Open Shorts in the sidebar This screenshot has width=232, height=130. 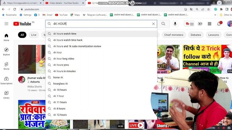7,66
